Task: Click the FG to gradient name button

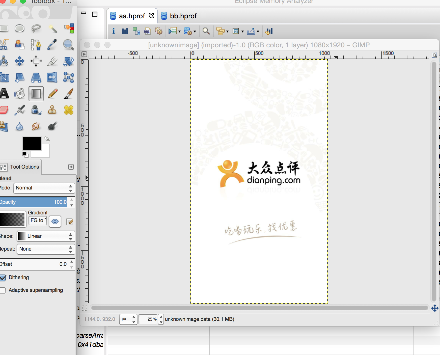Action: (x=38, y=221)
